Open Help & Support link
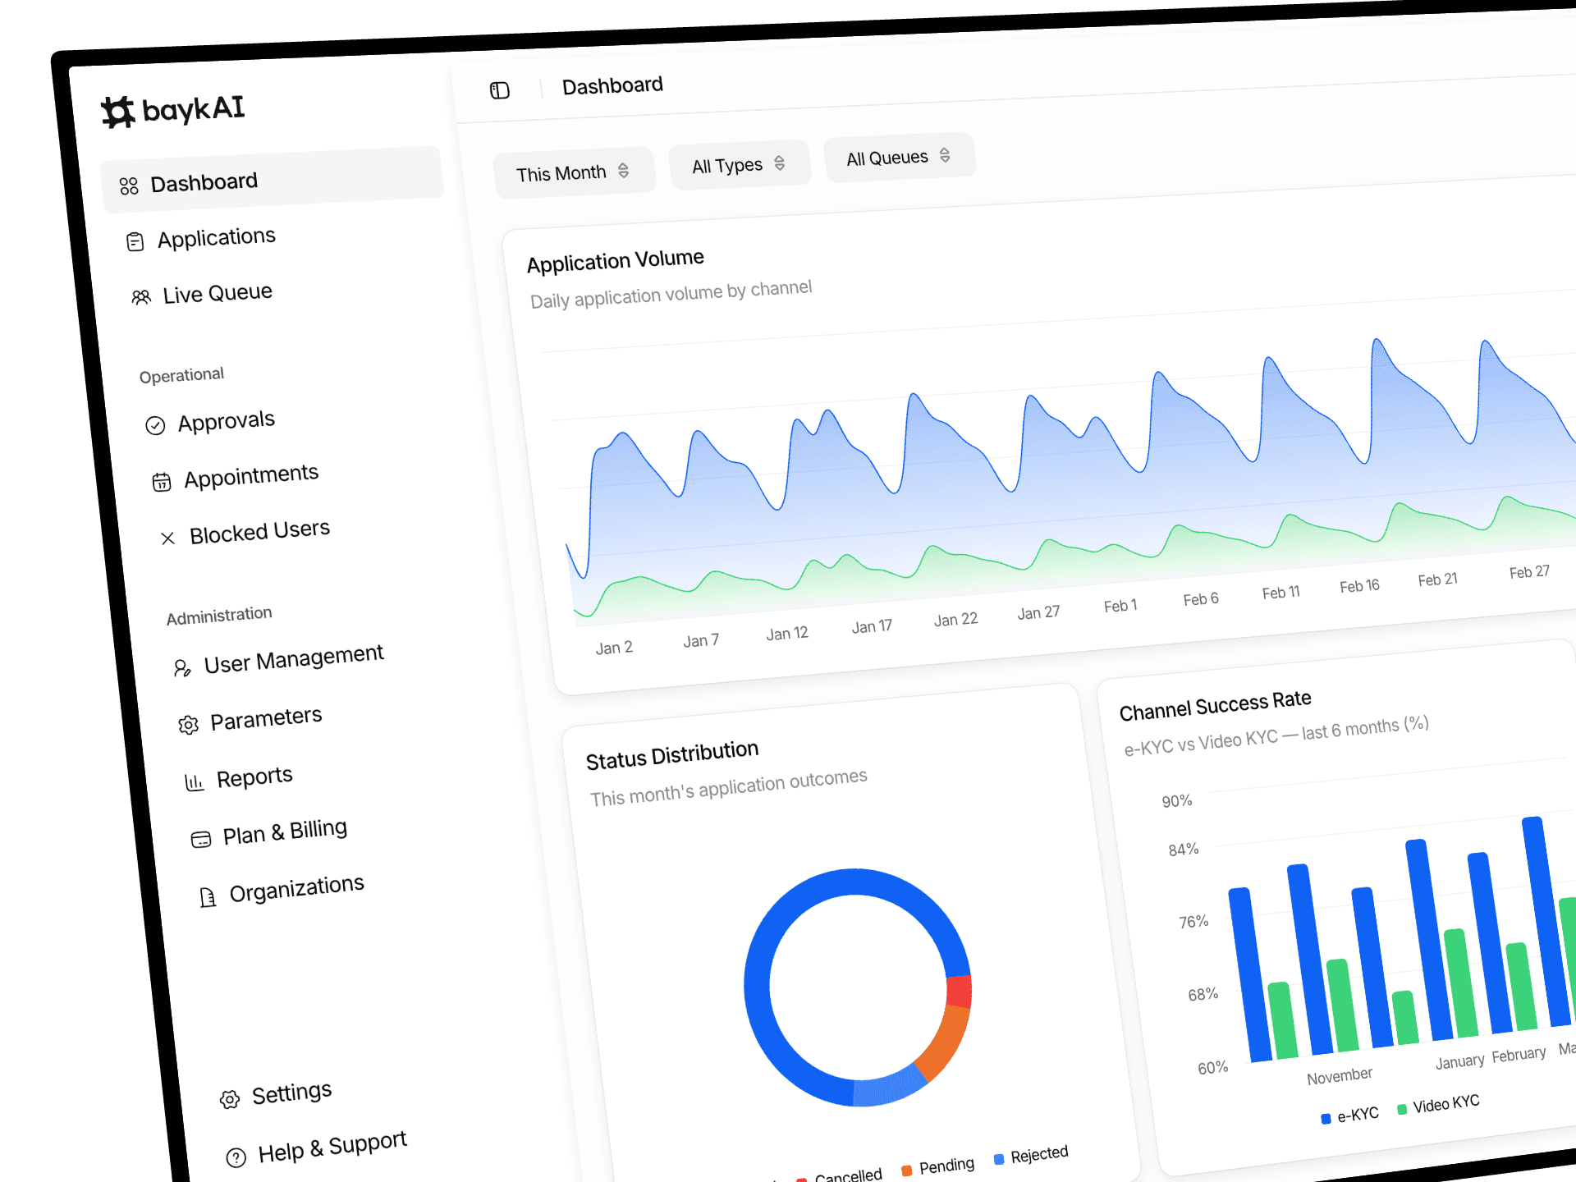The image size is (1576, 1182). click(x=317, y=1148)
